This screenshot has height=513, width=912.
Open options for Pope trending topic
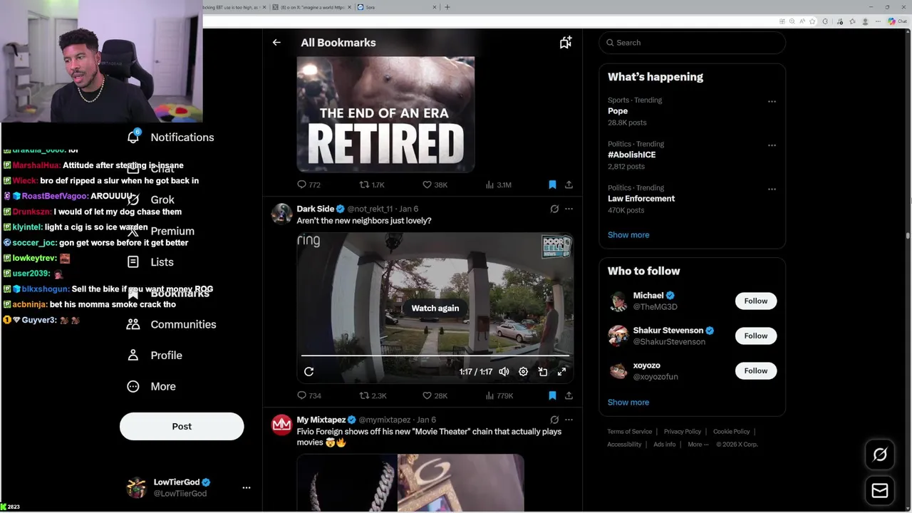pos(772,101)
